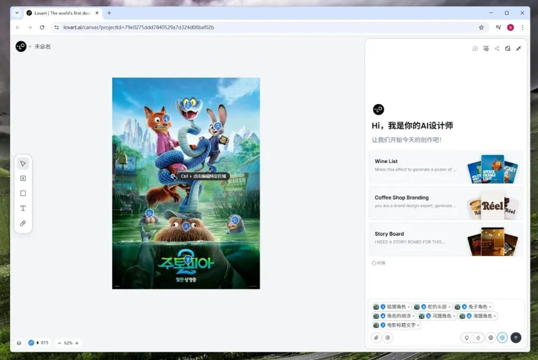Image resolution: width=538 pixels, height=360 pixels.
Task: Select the Text tool
Action: (x=23, y=208)
